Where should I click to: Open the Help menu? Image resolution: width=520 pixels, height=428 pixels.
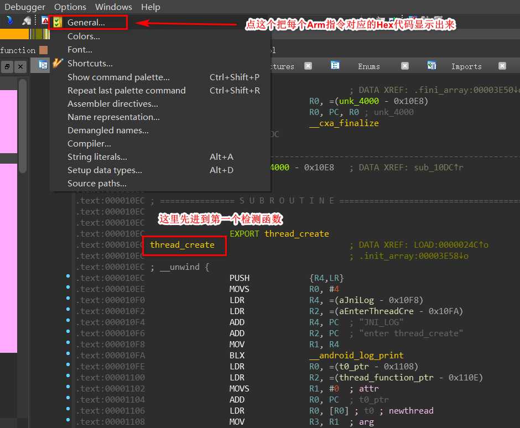[150, 7]
